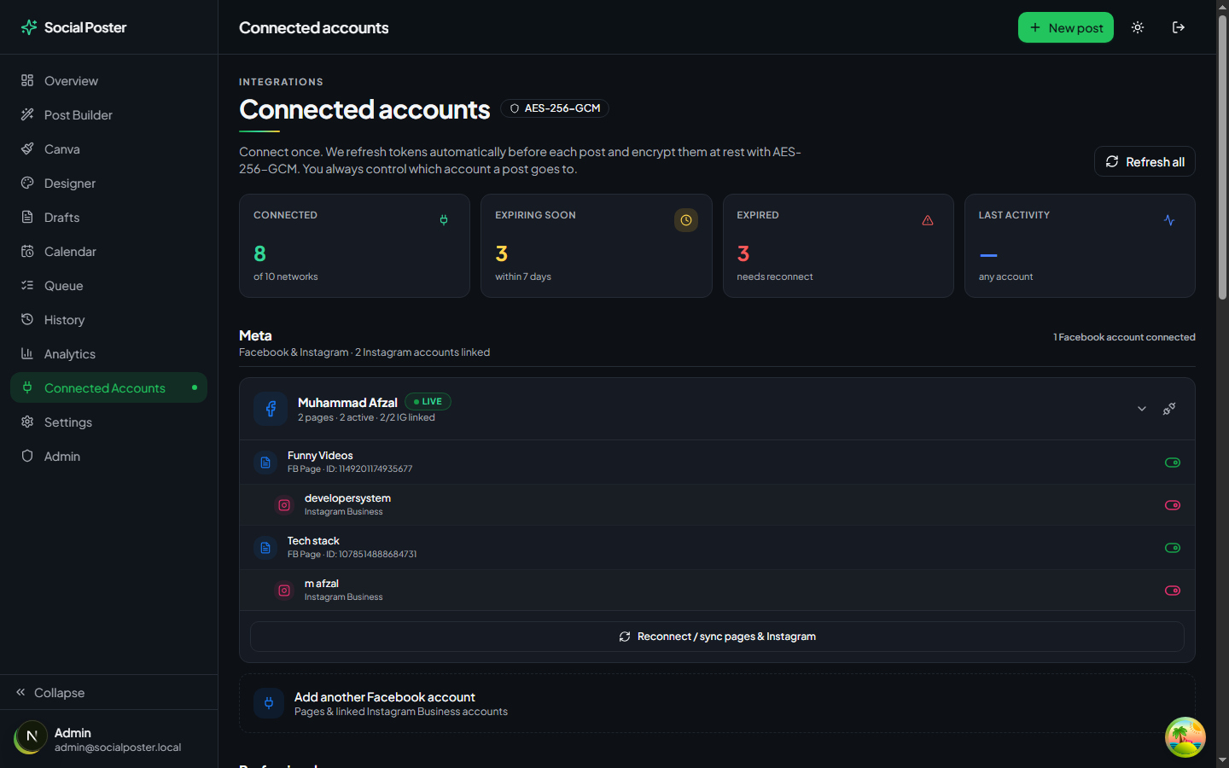Click Reconnect / sync pages & Instagram

717,637
